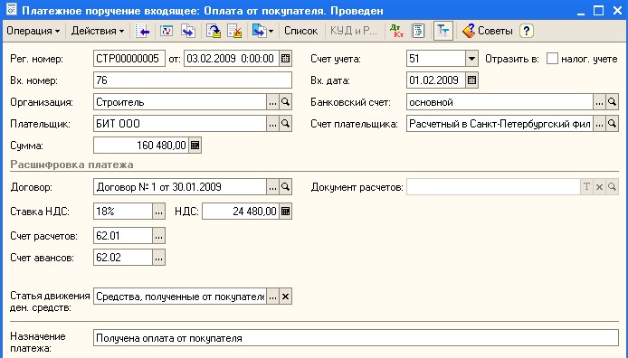Close the payment order window

click(x=617, y=11)
